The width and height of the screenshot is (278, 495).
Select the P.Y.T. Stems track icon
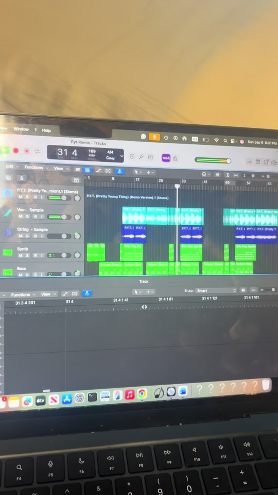(8, 193)
